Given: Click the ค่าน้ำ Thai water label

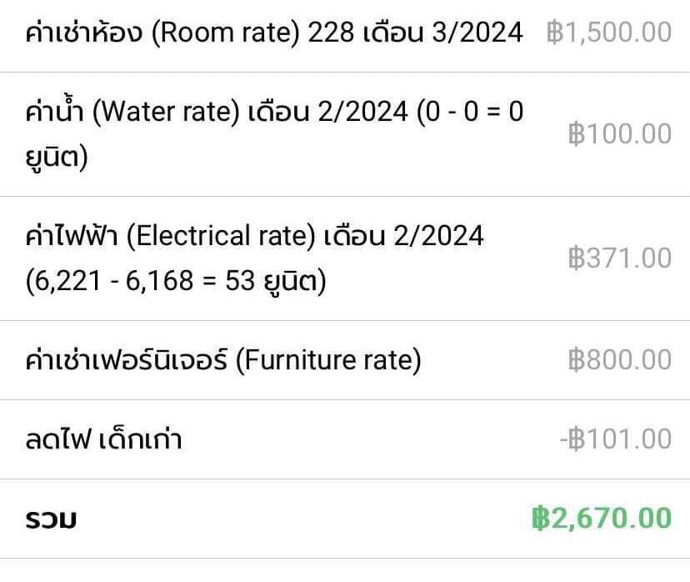Looking at the screenshot, I should 54,109.
